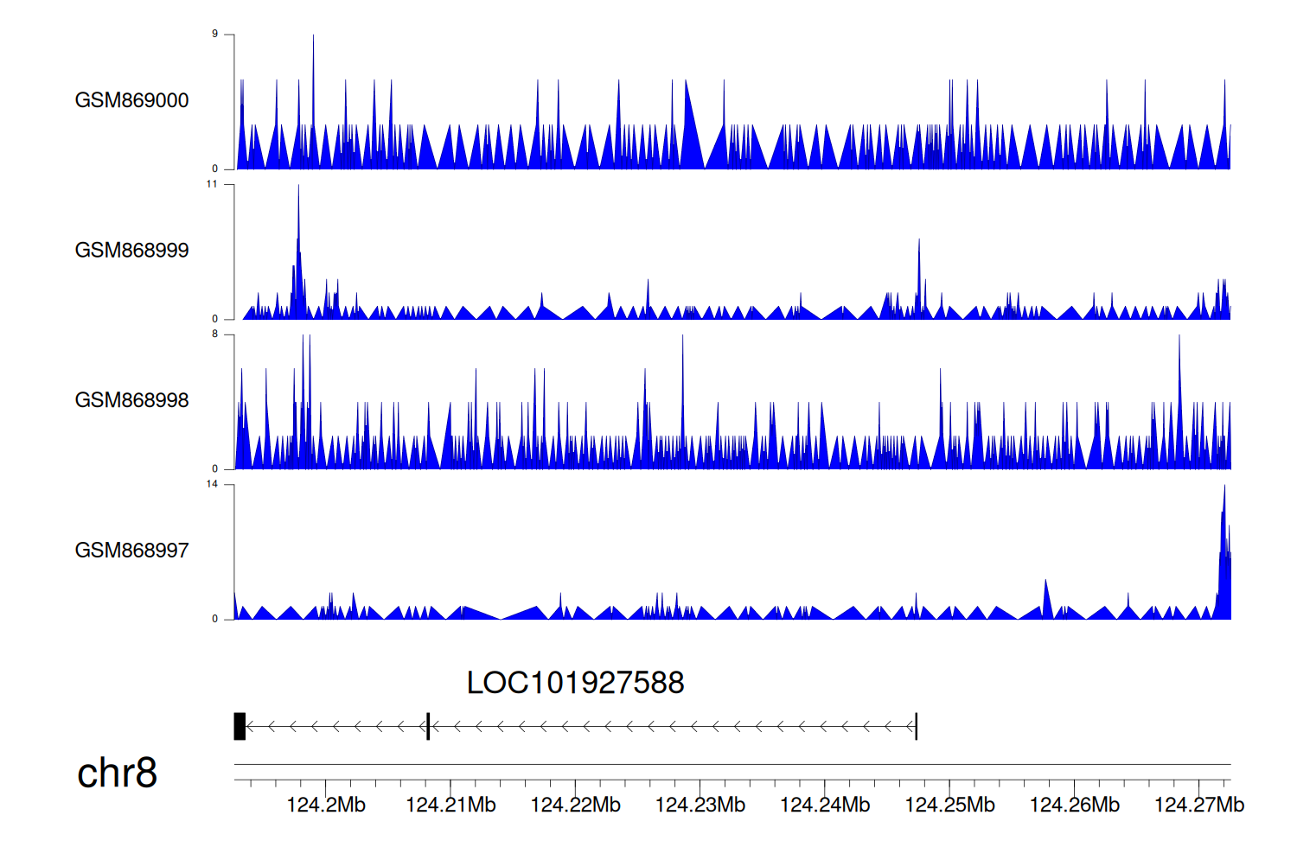Viewport: 1297px width, 847px height.
Task: Select the thick black exon block of LOC101927588
Action: click(x=240, y=726)
